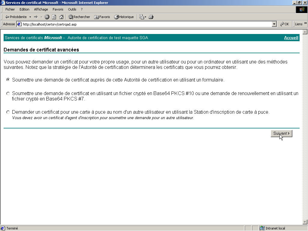Image resolution: width=308 pixels, height=231 pixels.
Task: Click the "Terminé" status text
Action: [12, 228]
